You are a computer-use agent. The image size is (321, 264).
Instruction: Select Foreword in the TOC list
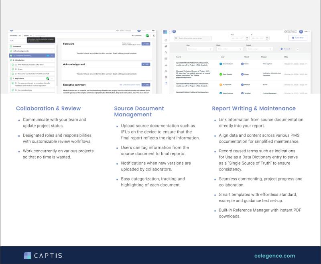click(x=32, y=46)
